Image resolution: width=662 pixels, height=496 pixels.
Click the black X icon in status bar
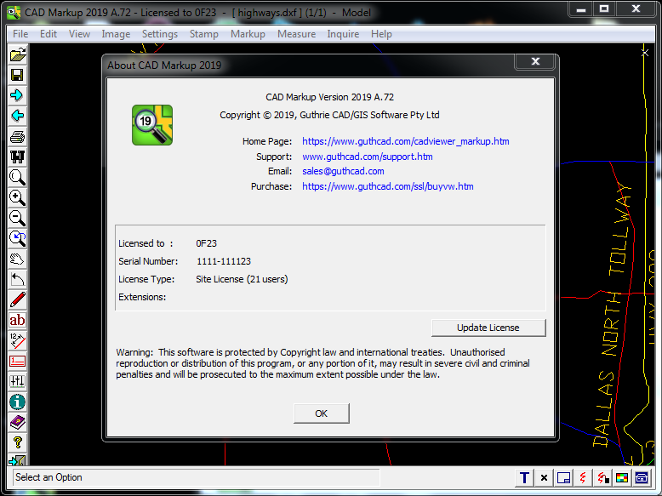coord(545,478)
